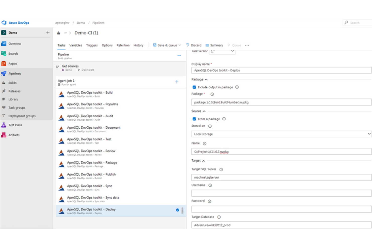Image resolution: width=372 pixels, height=248 pixels.
Task: Disable the From a package option
Action: (194, 119)
